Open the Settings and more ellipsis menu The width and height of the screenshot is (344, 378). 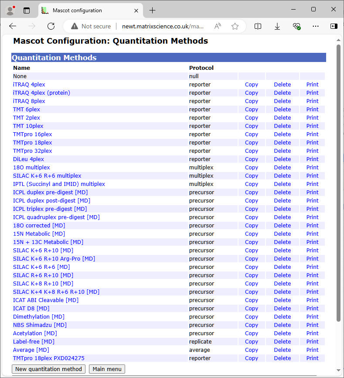click(316, 26)
